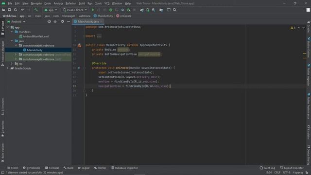Expand the res folder
The height and width of the screenshot is (175, 311).
pos(12,64)
